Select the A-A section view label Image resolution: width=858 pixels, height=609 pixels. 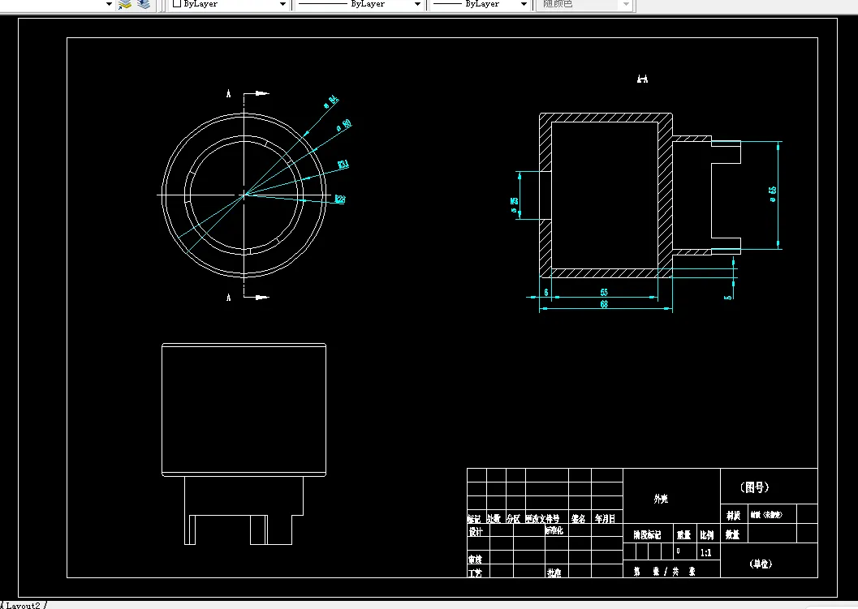pos(642,79)
